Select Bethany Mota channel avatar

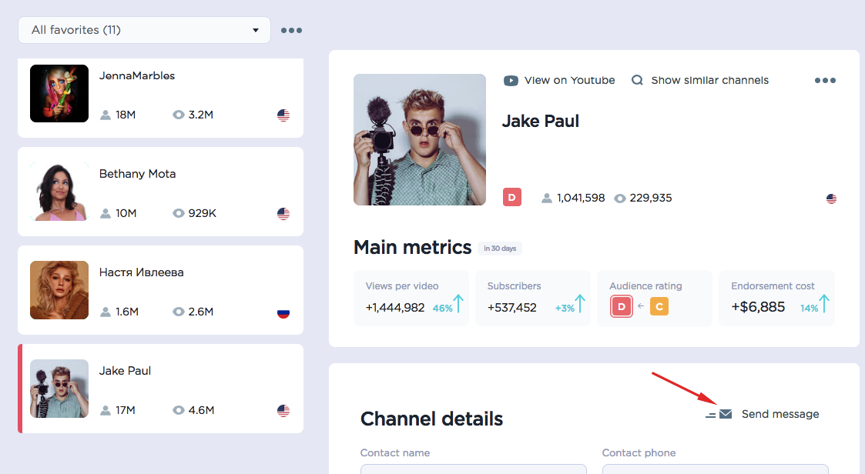(x=59, y=192)
